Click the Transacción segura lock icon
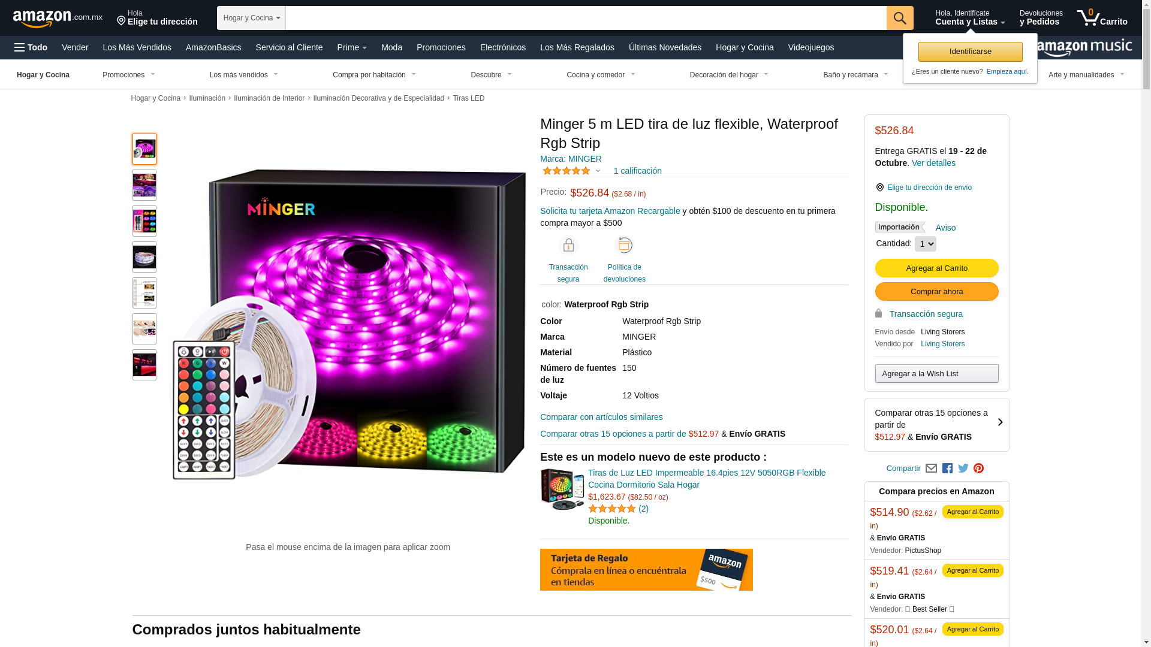This screenshot has width=1151, height=647. click(x=568, y=246)
